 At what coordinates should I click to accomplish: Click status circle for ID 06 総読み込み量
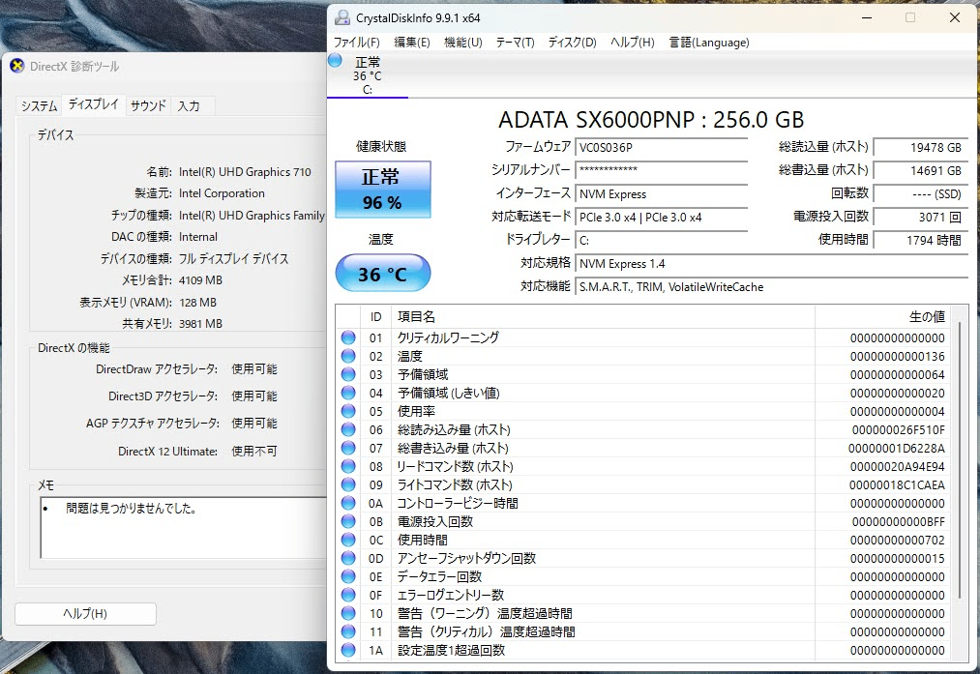click(x=348, y=429)
